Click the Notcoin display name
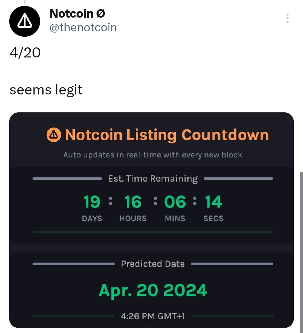The image size is (303, 333). [77, 13]
